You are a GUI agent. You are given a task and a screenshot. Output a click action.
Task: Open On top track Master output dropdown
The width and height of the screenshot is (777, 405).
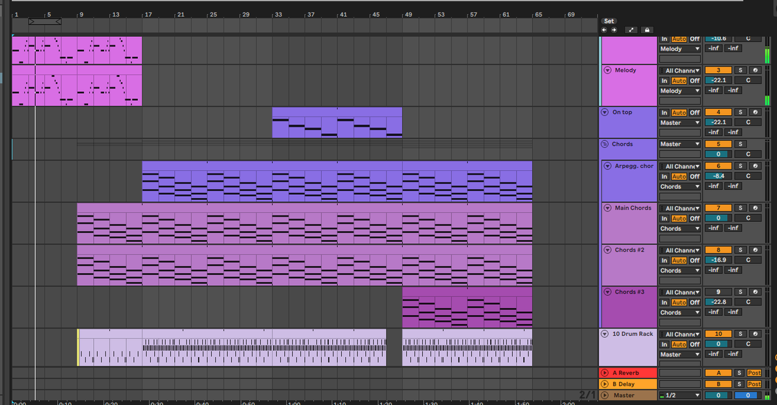(680, 122)
